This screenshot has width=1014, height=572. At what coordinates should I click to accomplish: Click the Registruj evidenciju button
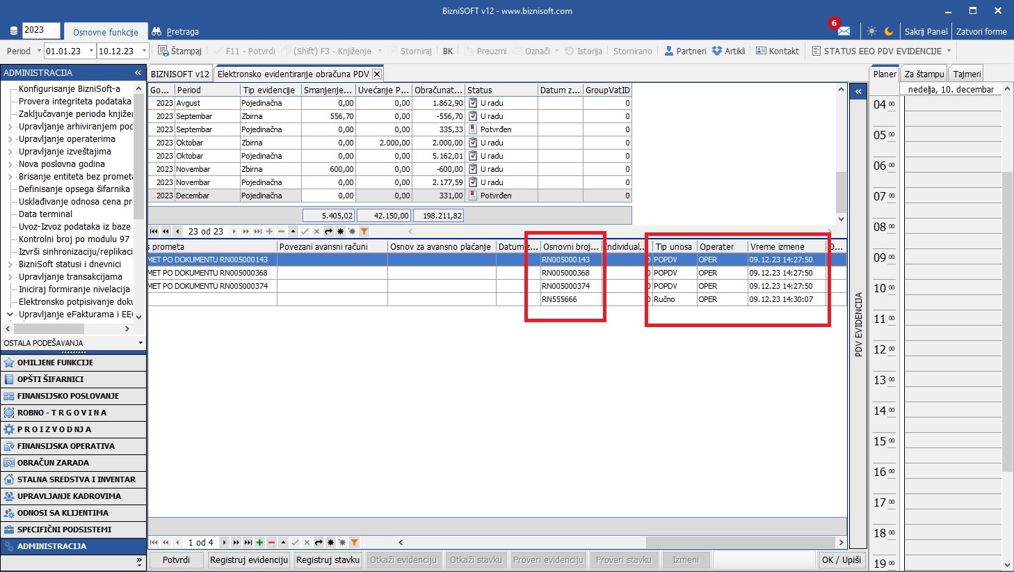point(249,560)
